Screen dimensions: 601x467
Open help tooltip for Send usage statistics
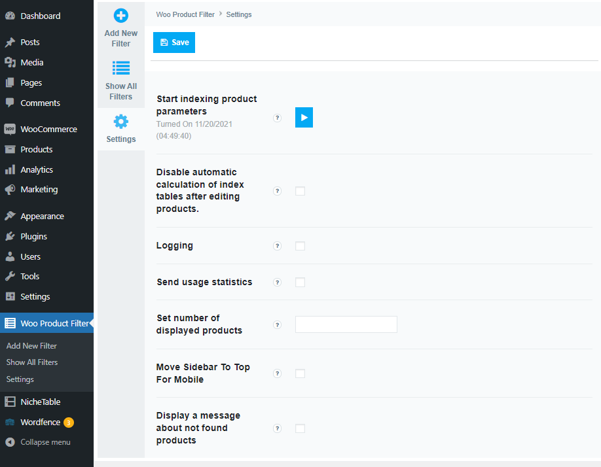(x=277, y=282)
